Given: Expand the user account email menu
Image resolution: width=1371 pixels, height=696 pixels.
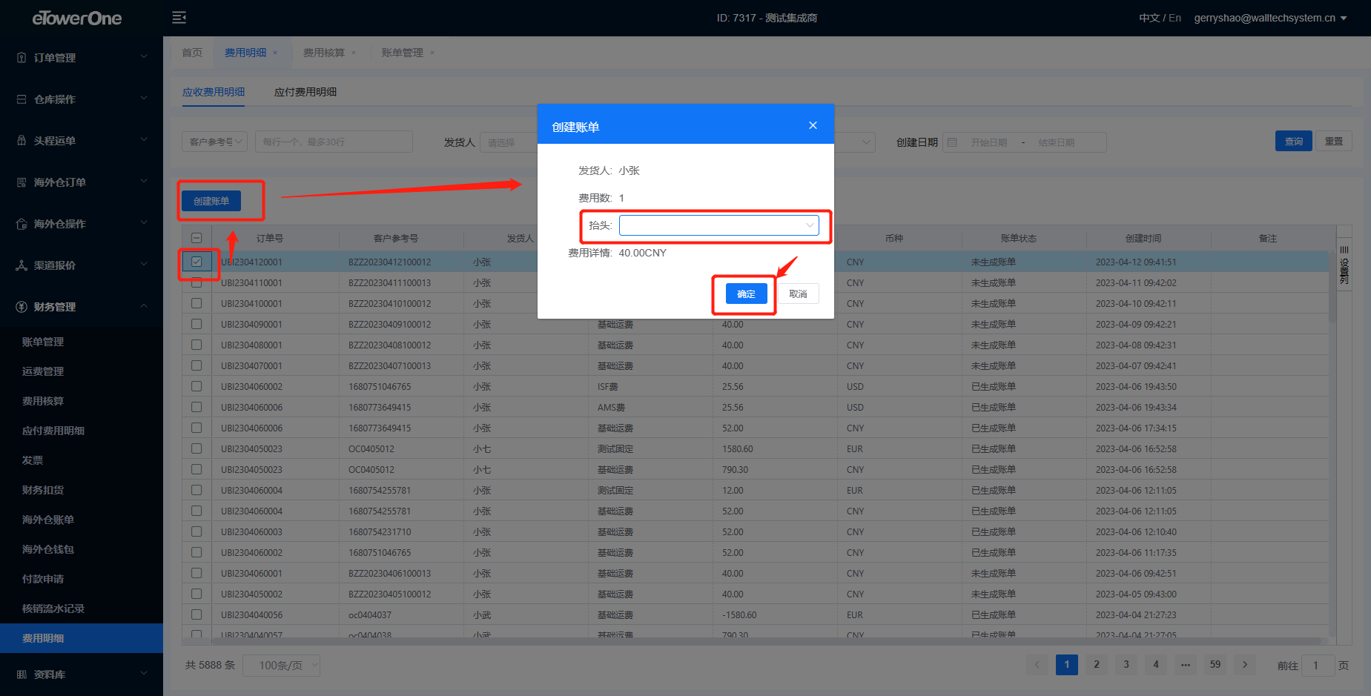Looking at the screenshot, I should pos(1270,18).
